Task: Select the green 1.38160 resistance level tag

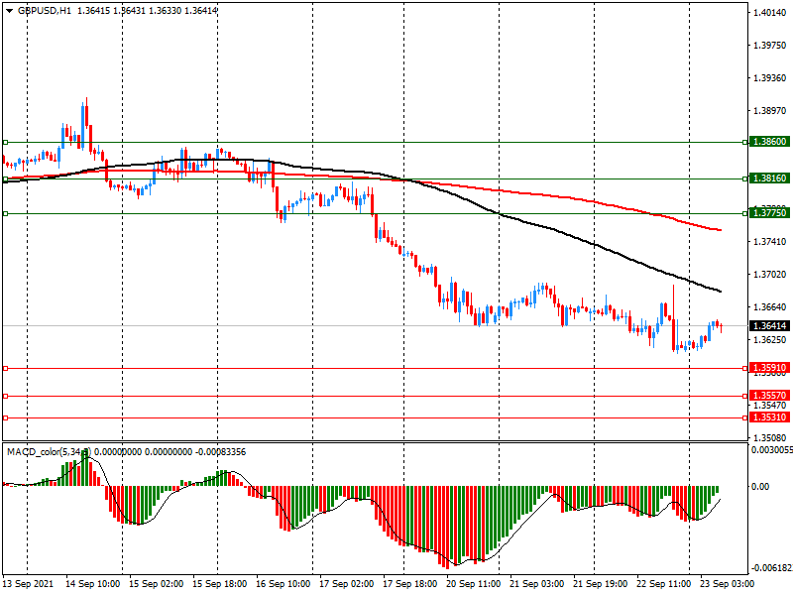Action: [x=770, y=178]
